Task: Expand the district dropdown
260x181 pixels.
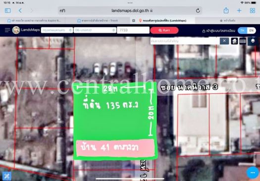Action: [x=95, y=30]
